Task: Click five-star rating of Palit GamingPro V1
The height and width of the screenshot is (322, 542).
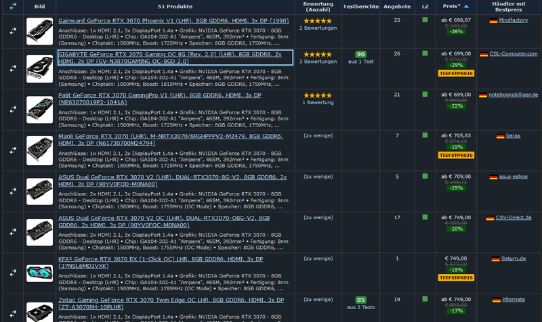Action: pyautogui.click(x=318, y=95)
